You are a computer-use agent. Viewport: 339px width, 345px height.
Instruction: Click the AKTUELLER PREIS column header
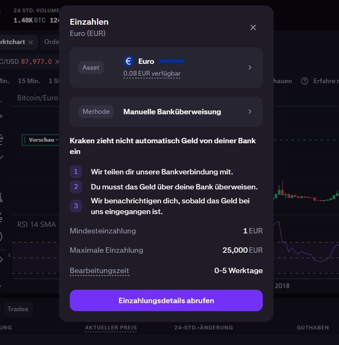pyautogui.click(x=110, y=328)
